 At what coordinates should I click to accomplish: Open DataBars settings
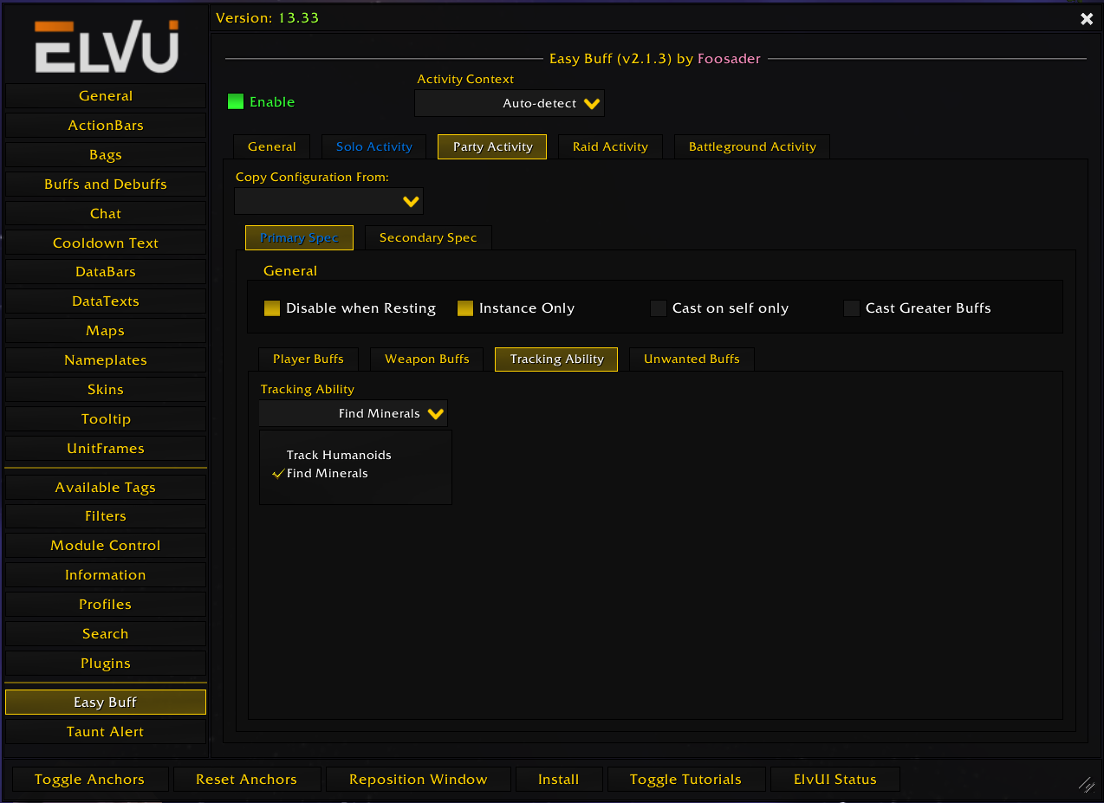coord(106,272)
